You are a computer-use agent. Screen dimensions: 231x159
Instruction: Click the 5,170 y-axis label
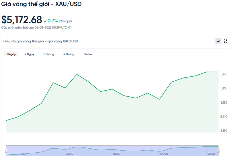(x=224, y=74)
